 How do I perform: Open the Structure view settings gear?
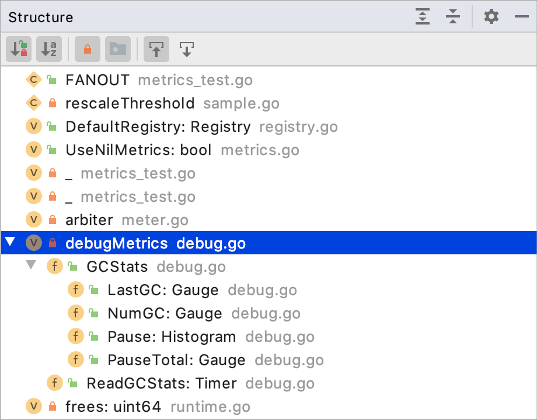coord(491,17)
